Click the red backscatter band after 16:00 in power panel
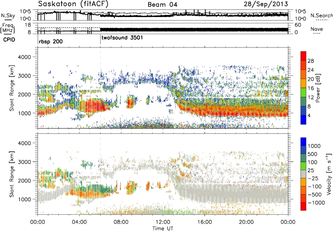Screen dimensions: 333x231 pos(246,113)
